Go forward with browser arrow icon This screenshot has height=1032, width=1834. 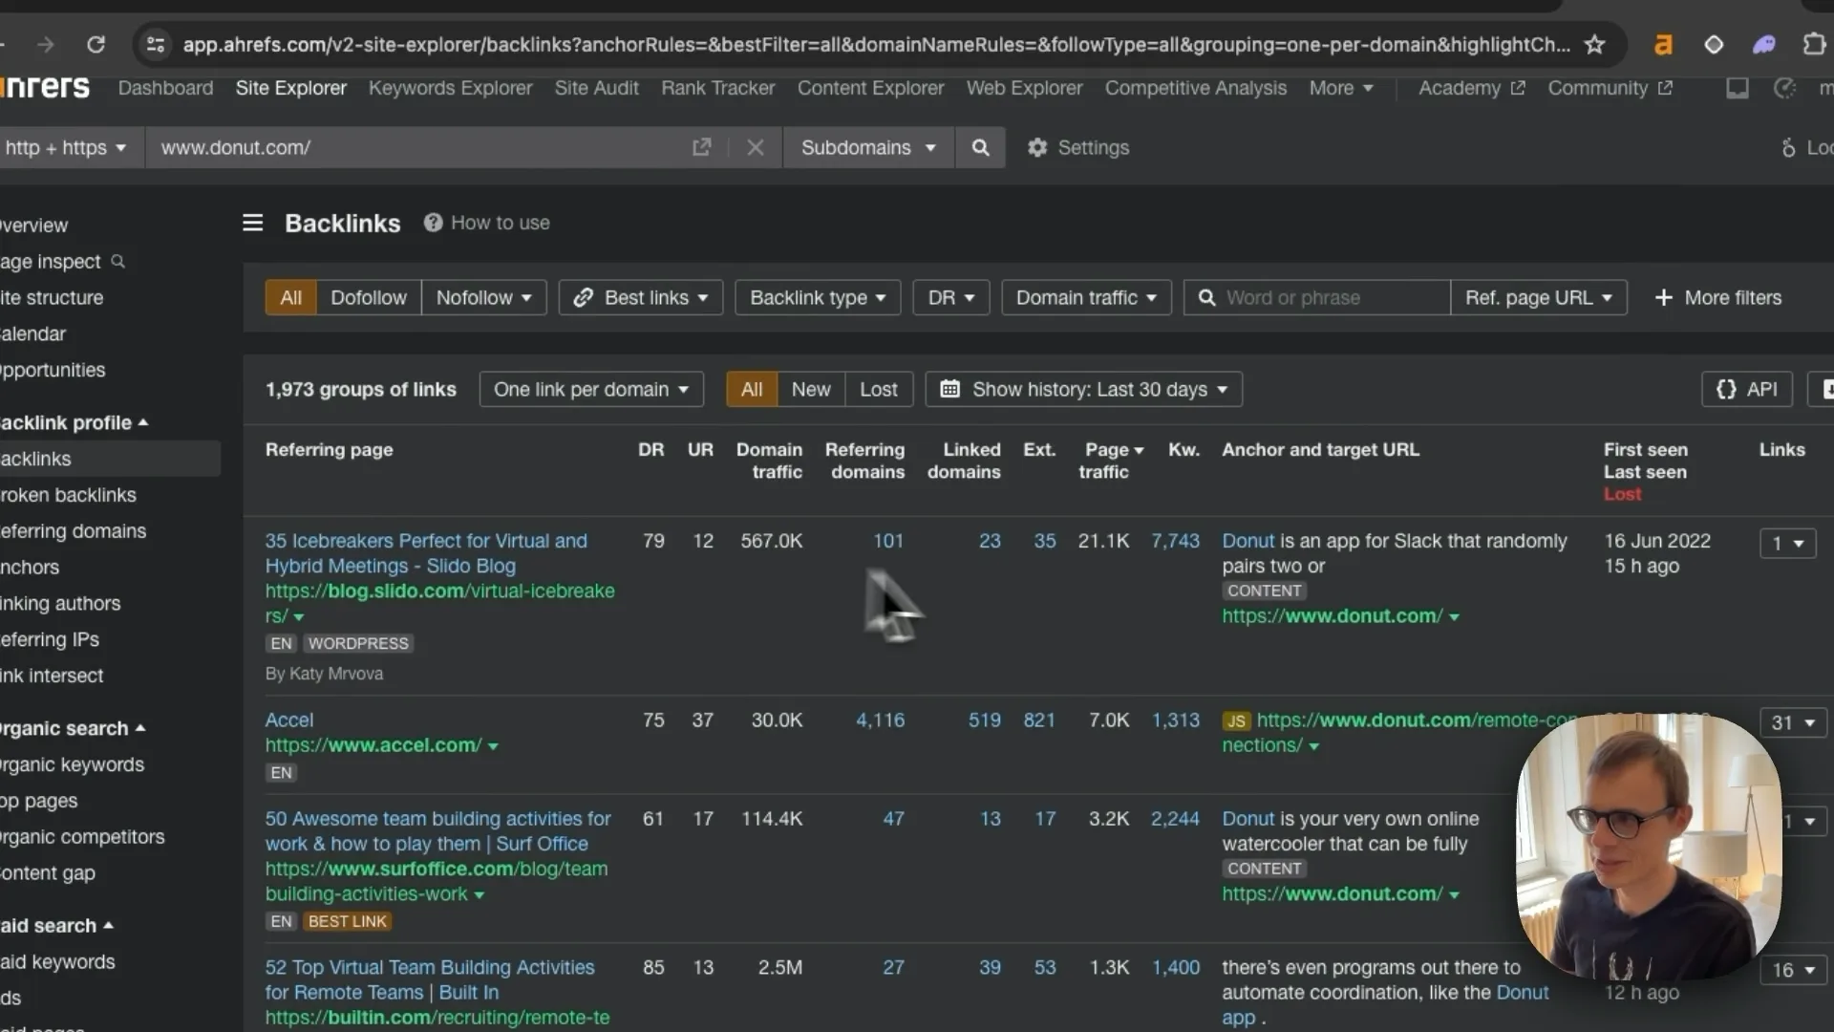[x=45, y=44]
